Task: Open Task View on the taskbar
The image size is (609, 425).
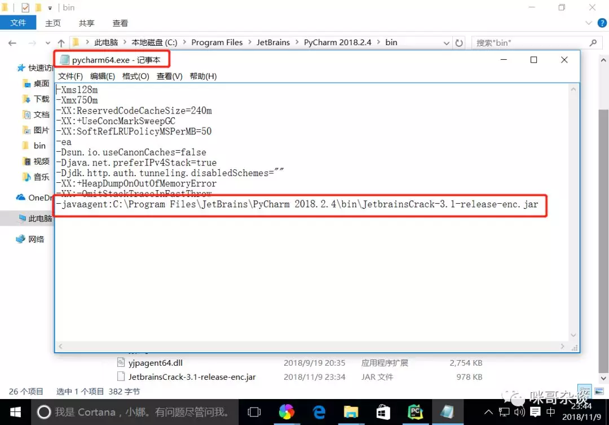Action: 254,412
